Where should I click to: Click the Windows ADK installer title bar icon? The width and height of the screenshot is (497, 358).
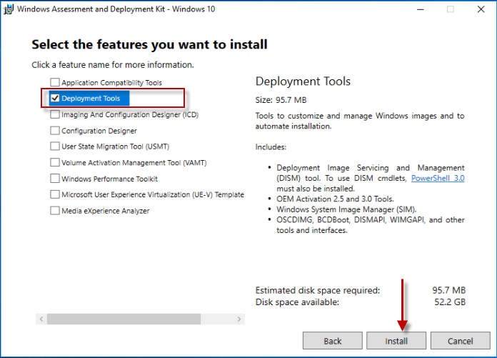(9, 9)
